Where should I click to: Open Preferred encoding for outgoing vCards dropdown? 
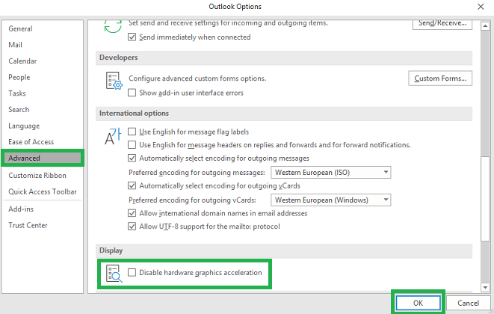pyautogui.click(x=331, y=200)
